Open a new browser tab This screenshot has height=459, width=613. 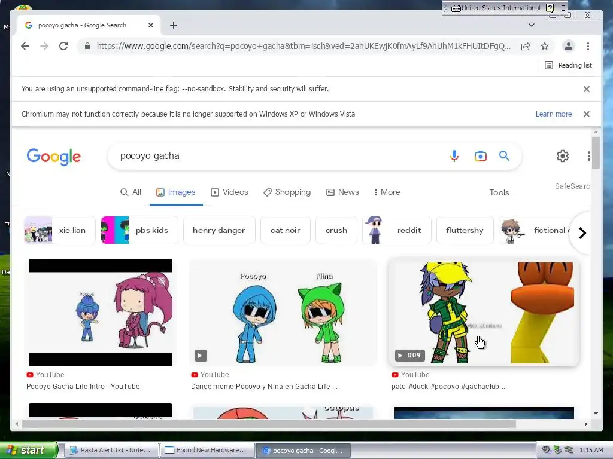tap(174, 25)
